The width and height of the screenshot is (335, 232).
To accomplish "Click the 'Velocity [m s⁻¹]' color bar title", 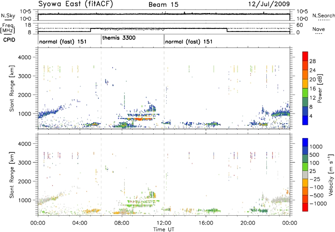I will (331, 175).
